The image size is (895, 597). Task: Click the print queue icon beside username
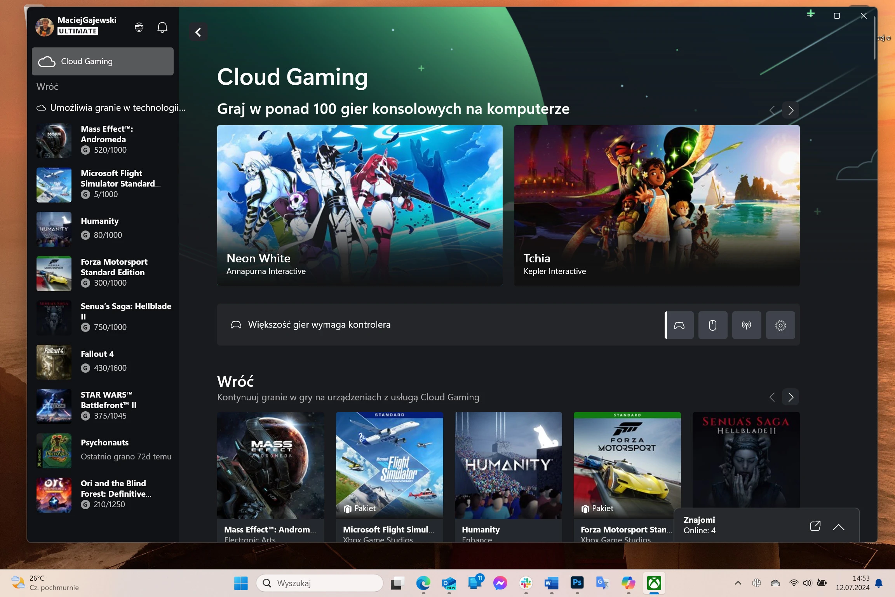click(x=139, y=27)
